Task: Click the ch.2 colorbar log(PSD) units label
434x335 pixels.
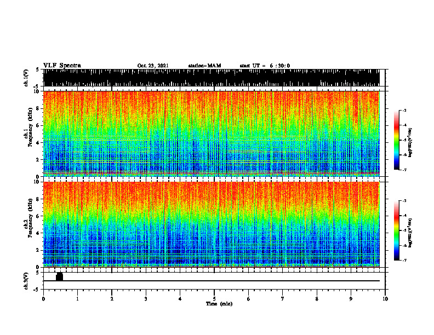Action: pos(410,233)
